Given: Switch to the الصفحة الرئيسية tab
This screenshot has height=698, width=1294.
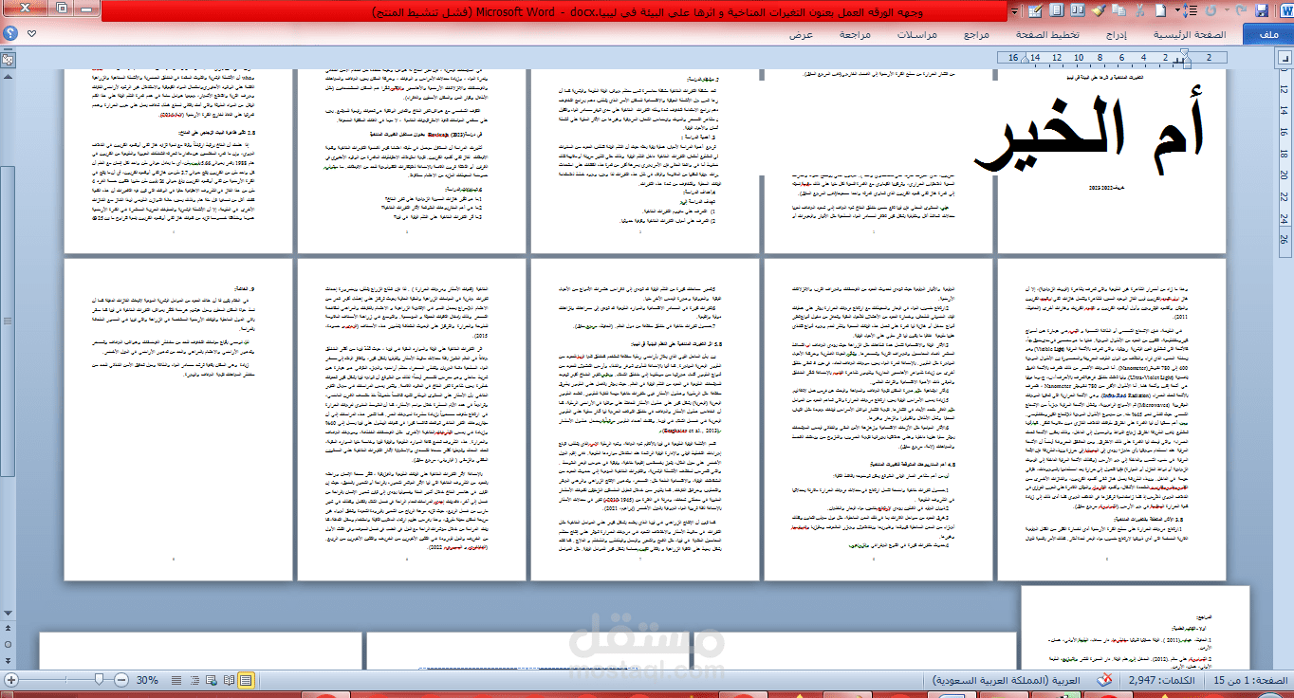Looking at the screenshot, I should tap(1190, 34).
